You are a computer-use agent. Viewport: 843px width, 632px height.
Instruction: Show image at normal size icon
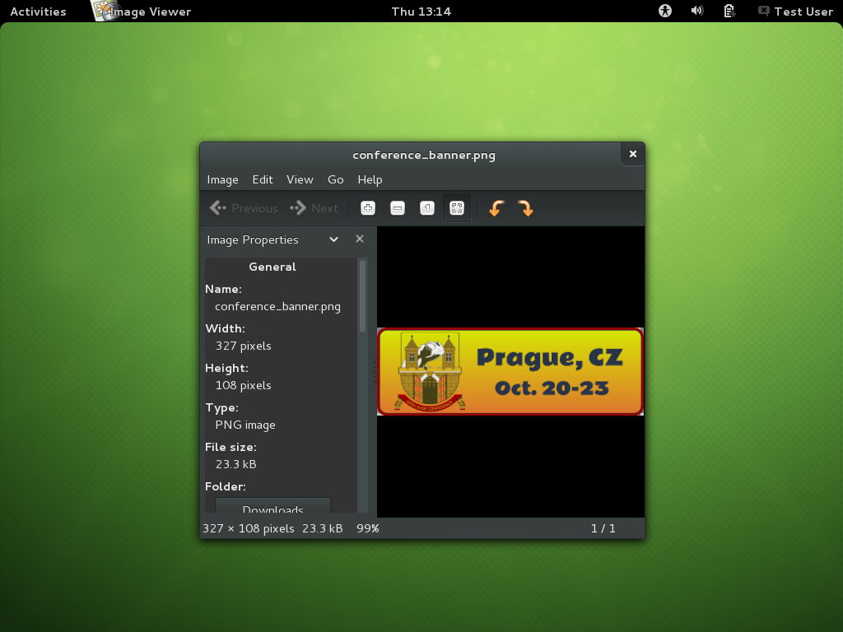tap(427, 208)
